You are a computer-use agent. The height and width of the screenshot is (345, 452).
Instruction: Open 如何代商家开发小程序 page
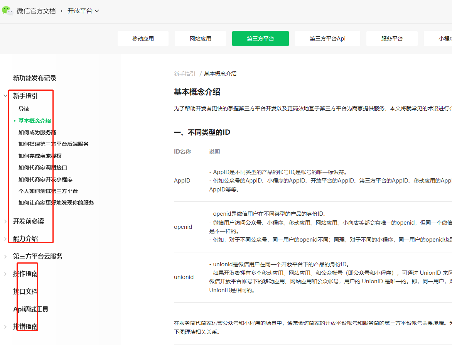[x=46, y=179]
